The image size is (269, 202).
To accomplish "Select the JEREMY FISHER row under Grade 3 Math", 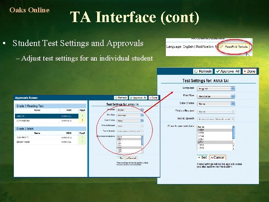I will (50, 142).
